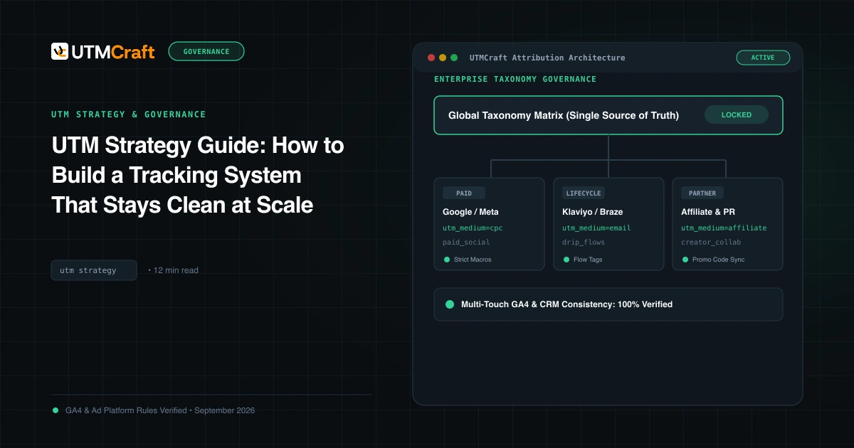Click the 'ENTERPRISE TAXONOMY GOVERNANCE' heading
Viewport: 854px width, 448px height.
pos(515,79)
